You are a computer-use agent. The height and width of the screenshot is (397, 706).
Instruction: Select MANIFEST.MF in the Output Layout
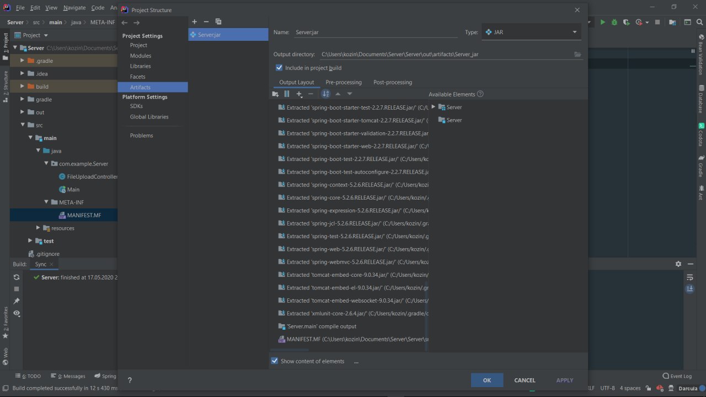(x=353, y=339)
